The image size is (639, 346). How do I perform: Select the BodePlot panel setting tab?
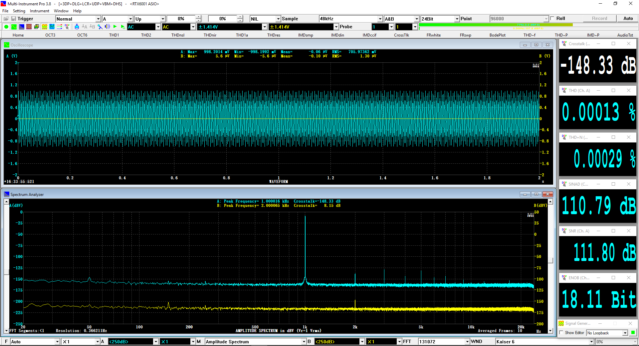(x=498, y=35)
